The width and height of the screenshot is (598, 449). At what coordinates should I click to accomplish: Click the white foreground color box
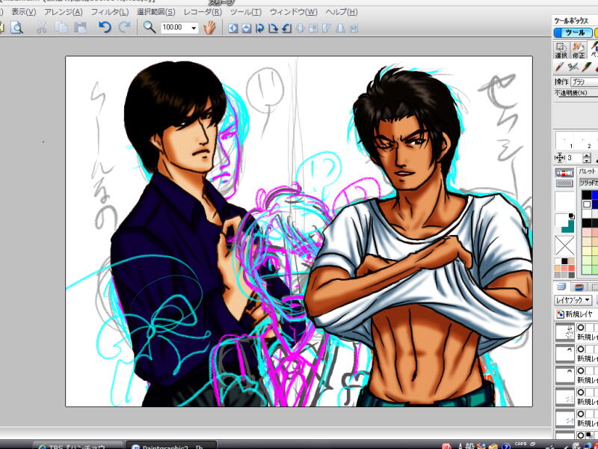click(x=561, y=220)
